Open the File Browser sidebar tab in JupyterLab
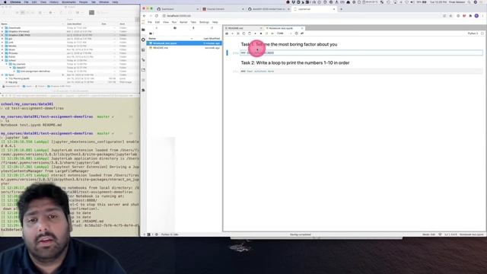Image resolution: width=487 pixels, height=274 pixels. click(143, 30)
